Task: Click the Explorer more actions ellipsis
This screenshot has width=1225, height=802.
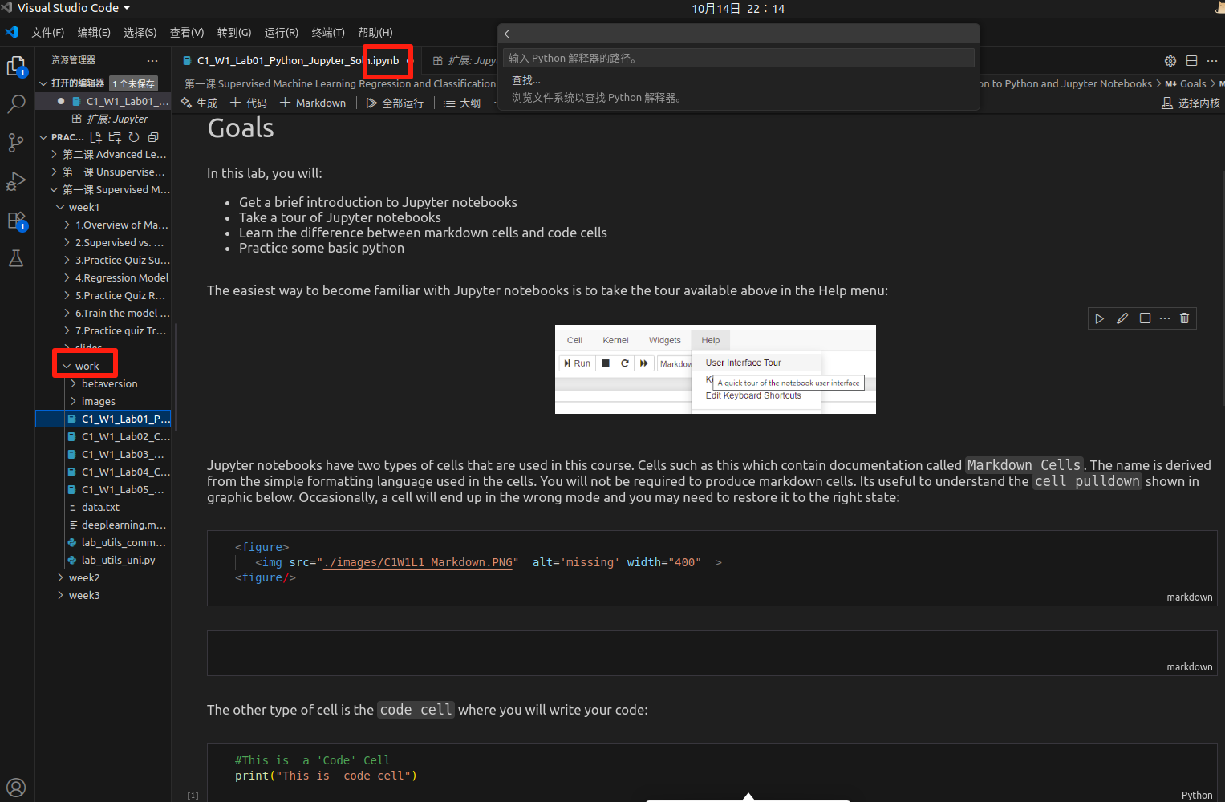Action: click(x=152, y=60)
